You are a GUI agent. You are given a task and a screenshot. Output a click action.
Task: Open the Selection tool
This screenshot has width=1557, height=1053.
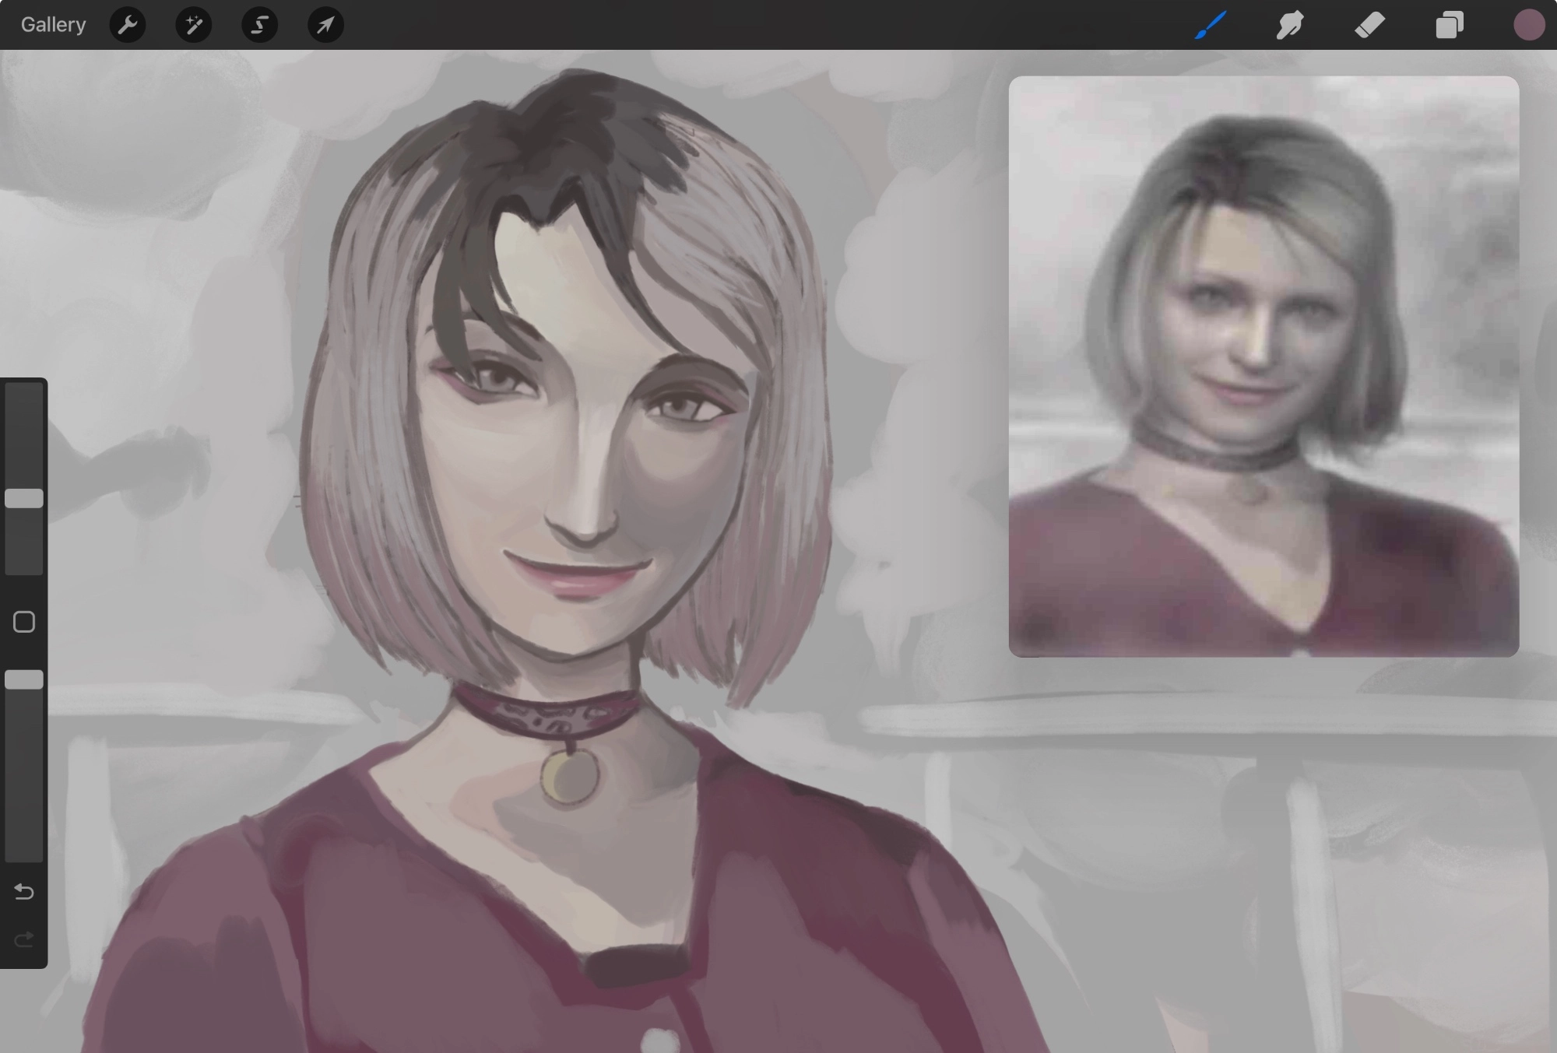[260, 25]
